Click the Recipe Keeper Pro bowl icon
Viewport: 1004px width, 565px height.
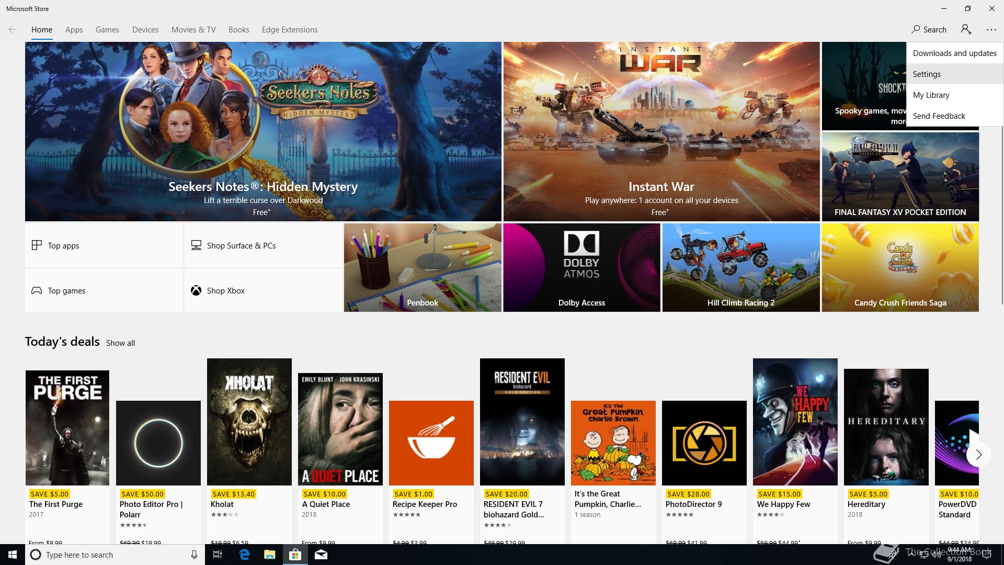click(431, 443)
